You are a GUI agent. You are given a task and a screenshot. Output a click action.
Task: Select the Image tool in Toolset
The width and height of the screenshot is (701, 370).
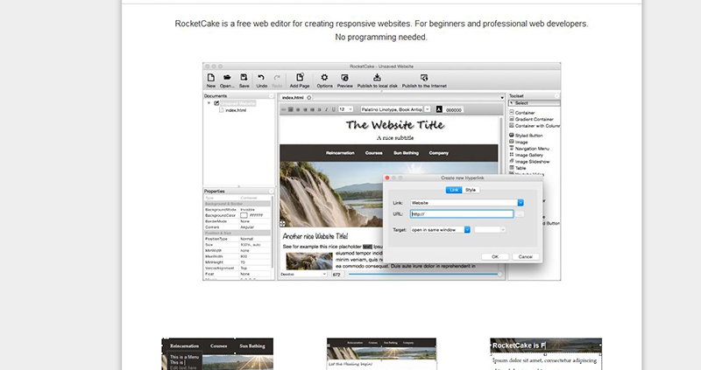point(520,142)
